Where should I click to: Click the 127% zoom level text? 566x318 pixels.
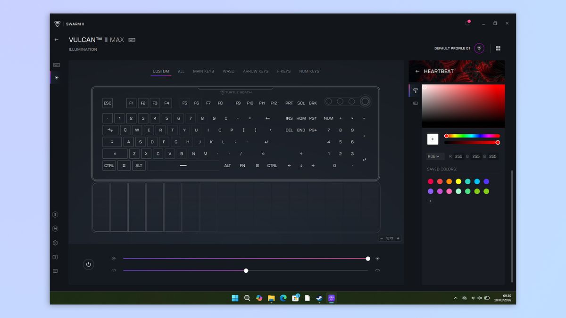(x=390, y=238)
